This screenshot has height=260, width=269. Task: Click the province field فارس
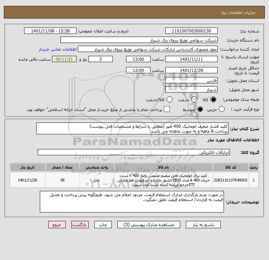tap(191, 80)
